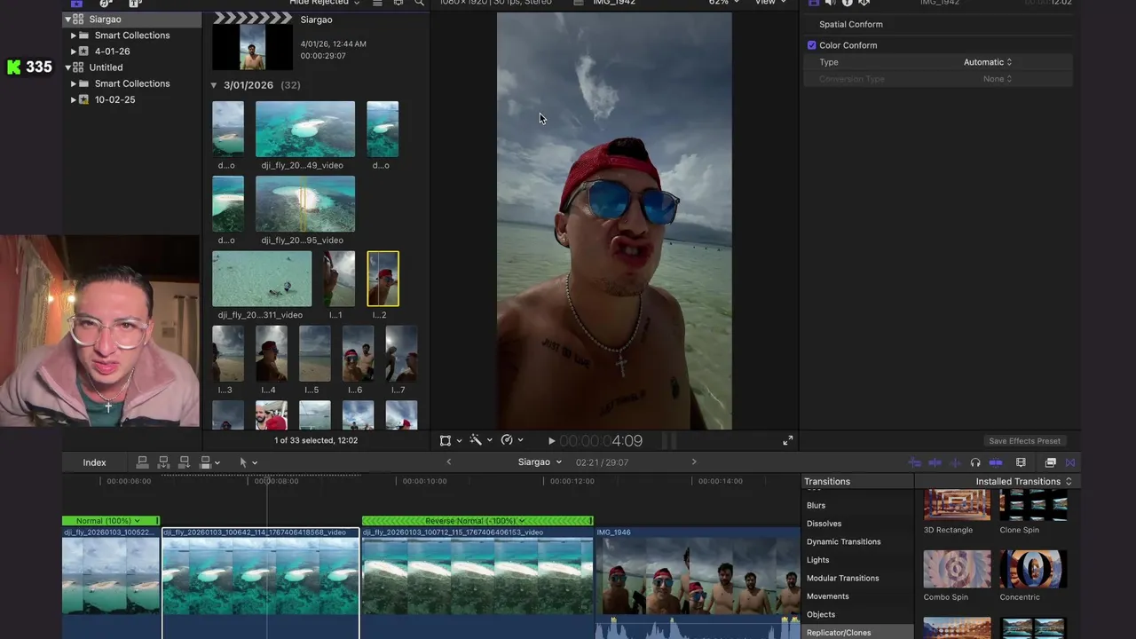Connect clip to primary storyline
This screenshot has width=1136, height=639.
(142, 462)
